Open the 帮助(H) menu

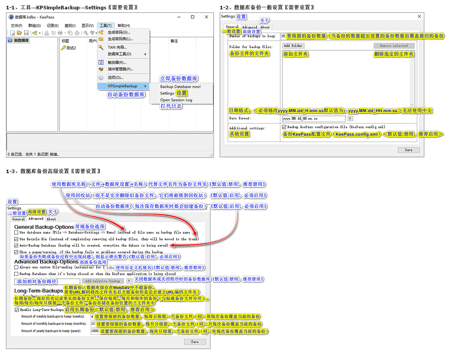124,26
